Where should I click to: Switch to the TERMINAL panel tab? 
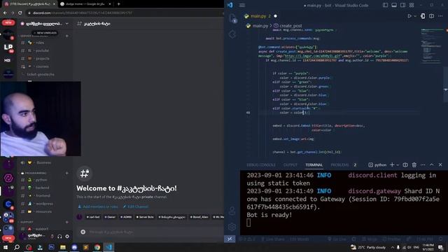click(x=314, y=165)
